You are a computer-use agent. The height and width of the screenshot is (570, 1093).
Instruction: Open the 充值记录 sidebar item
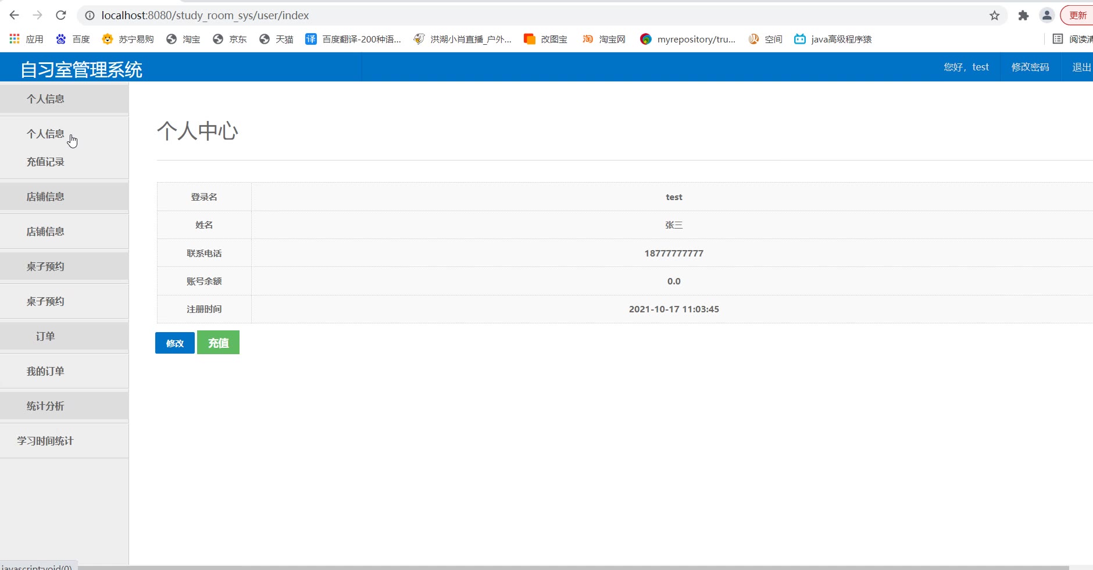point(45,162)
